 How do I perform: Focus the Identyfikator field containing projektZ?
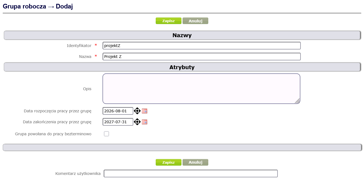click(x=202, y=46)
